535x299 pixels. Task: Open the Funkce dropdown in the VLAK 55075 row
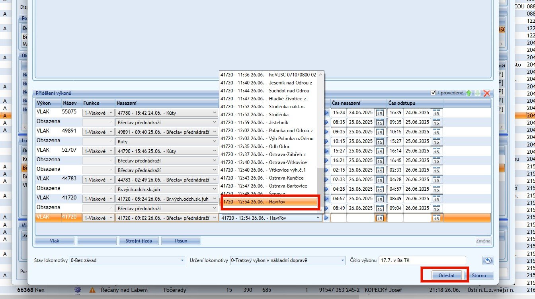click(x=111, y=113)
